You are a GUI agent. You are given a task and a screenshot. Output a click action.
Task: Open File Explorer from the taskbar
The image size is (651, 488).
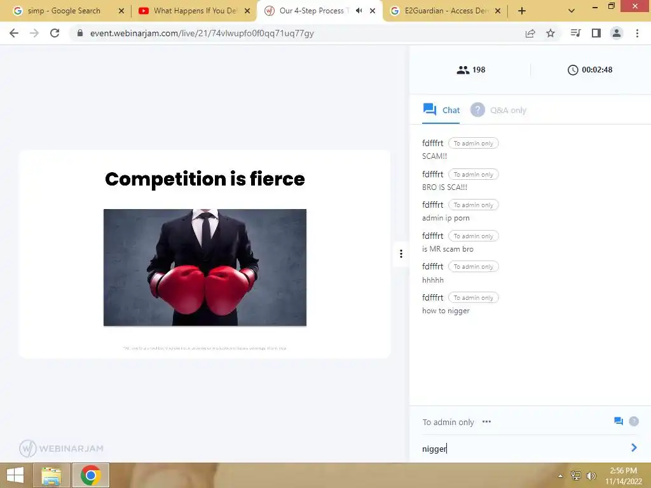[x=51, y=475]
